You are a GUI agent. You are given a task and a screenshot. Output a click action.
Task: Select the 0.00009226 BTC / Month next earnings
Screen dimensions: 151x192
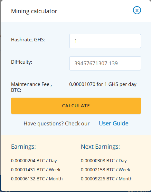107,179
